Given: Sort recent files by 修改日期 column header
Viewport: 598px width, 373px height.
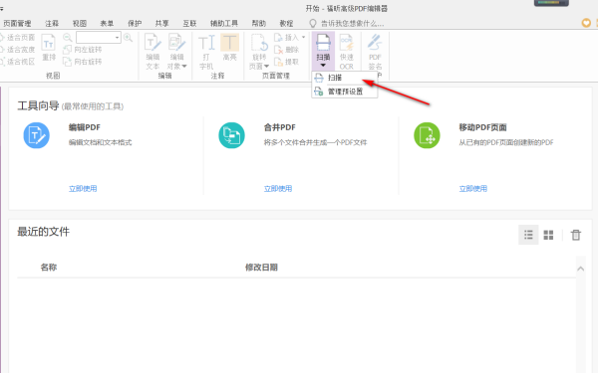Looking at the screenshot, I should (261, 268).
